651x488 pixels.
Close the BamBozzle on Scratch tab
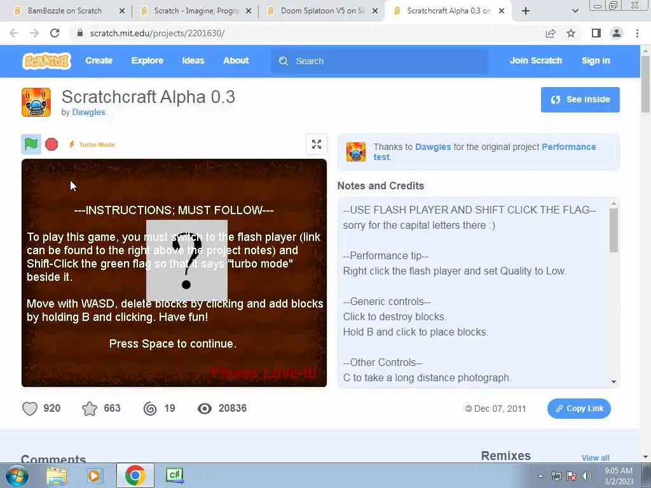click(122, 11)
